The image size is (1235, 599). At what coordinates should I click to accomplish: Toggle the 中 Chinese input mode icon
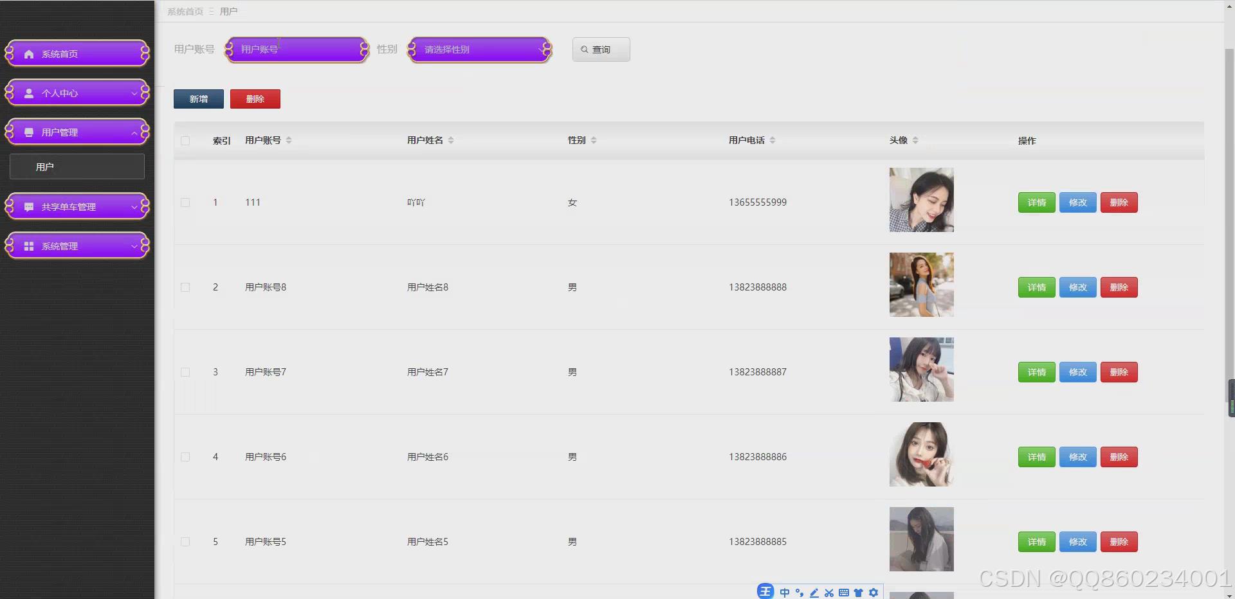[785, 593]
